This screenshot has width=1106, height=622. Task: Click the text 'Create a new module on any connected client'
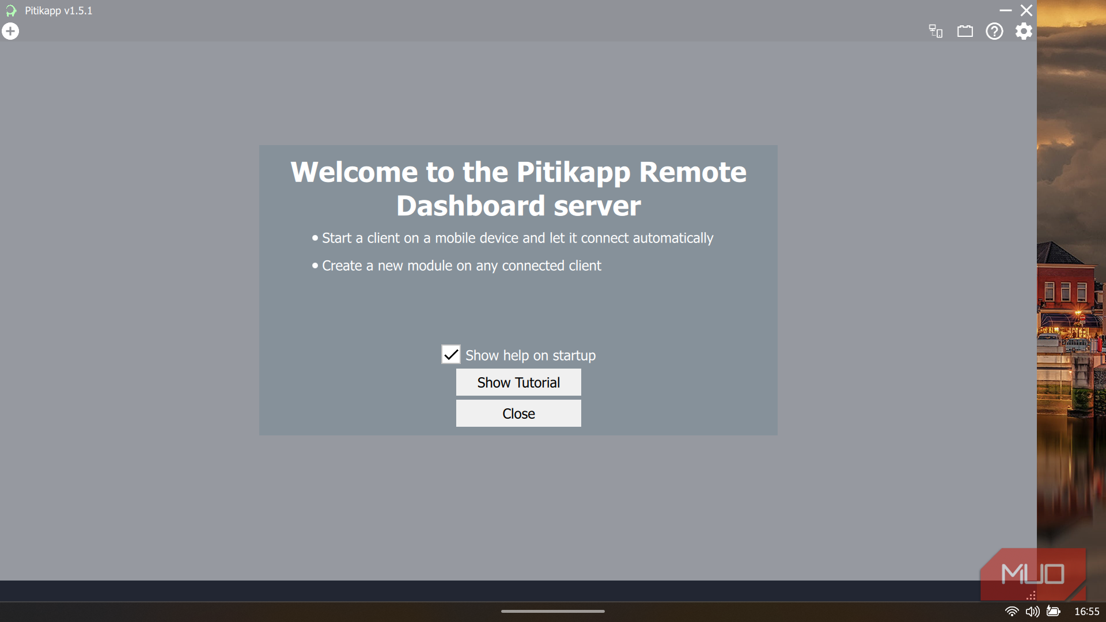point(461,266)
